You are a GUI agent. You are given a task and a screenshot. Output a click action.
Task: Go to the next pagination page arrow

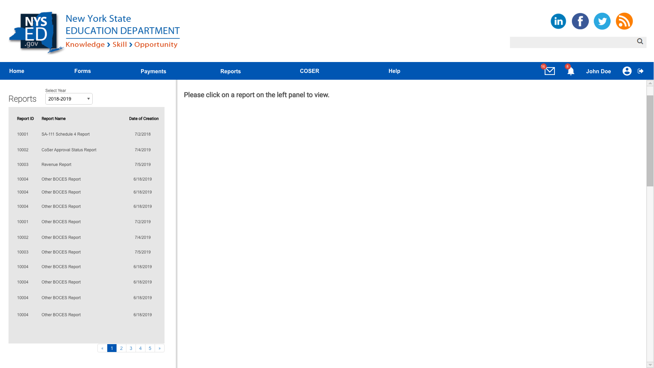click(x=159, y=348)
